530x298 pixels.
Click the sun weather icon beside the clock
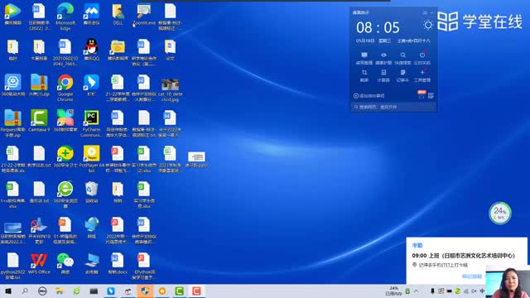(428, 25)
